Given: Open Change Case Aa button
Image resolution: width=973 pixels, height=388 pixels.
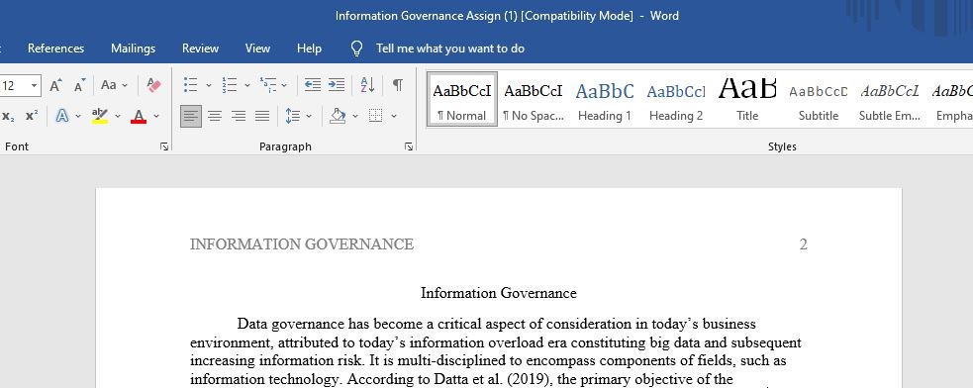Looking at the screenshot, I should coord(109,85).
